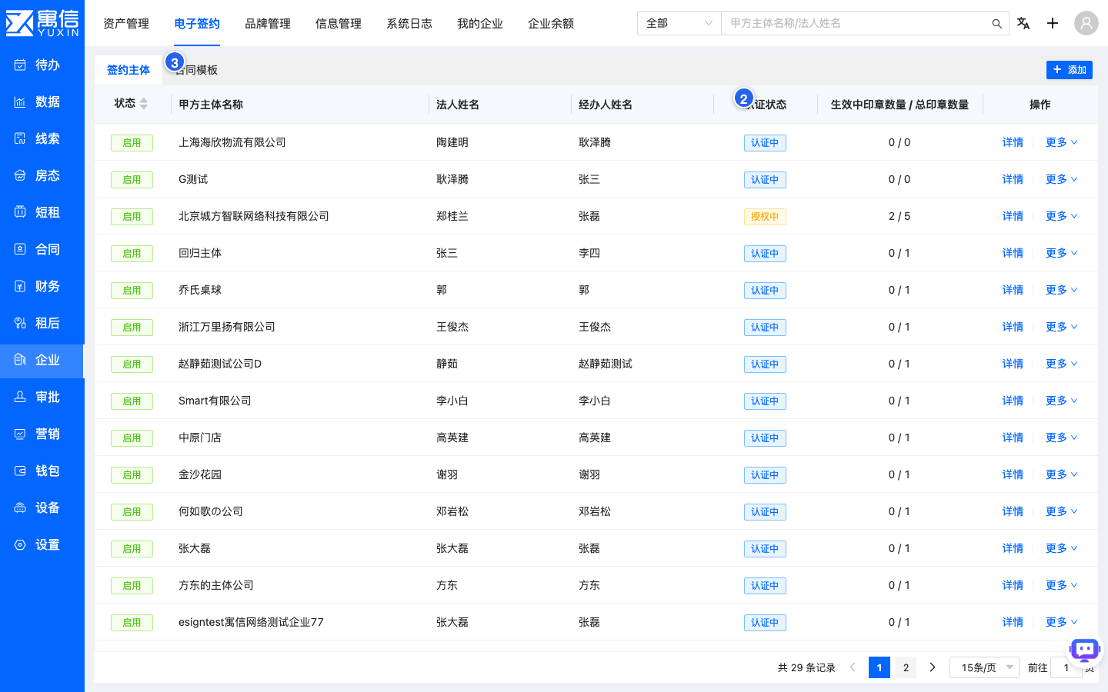Click the Yuxin 寓信 logo
1108x692 pixels.
pyautogui.click(x=42, y=23)
